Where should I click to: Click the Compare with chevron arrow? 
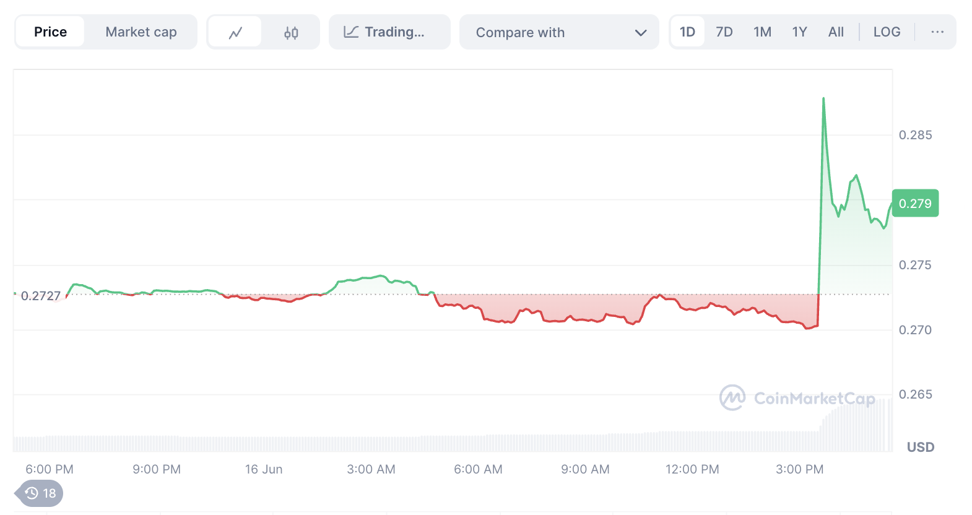[x=641, y=33]
